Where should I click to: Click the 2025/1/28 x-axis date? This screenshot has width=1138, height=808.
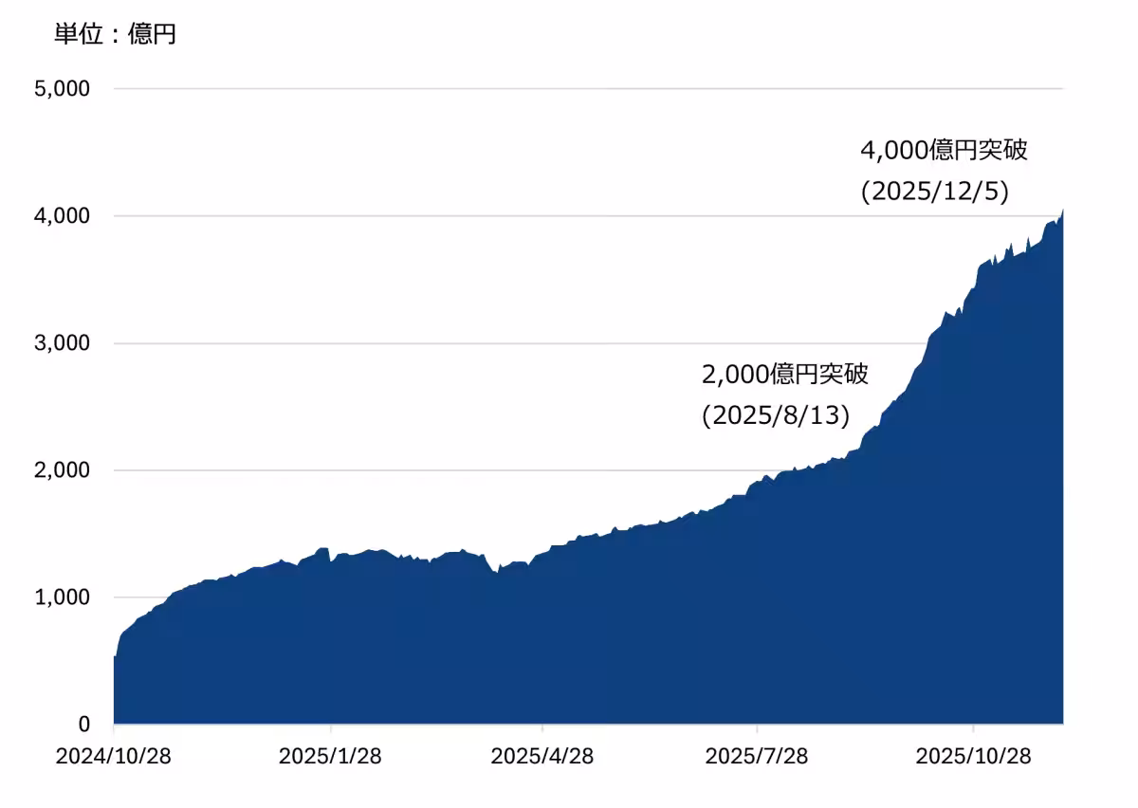[330, 757]
